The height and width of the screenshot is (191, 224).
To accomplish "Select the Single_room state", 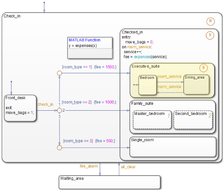I will pos(173,147).
